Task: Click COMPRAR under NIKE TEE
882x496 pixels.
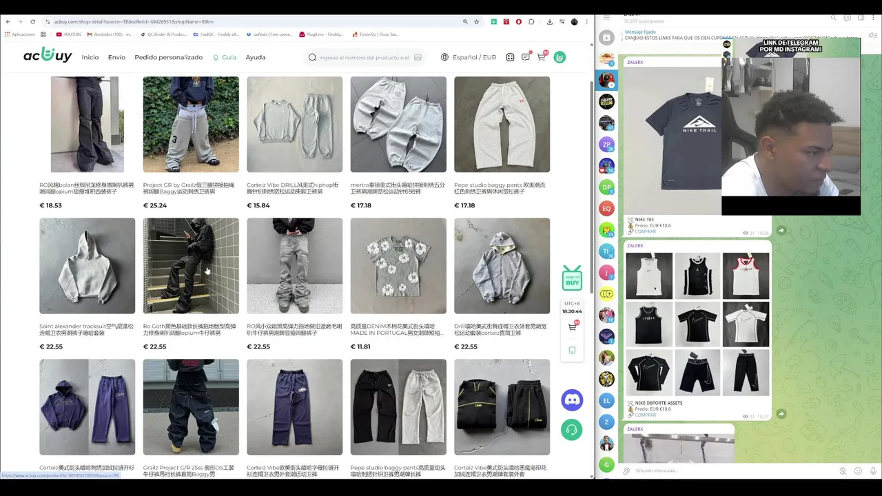Action: pyautogui.click(x=645, y=231)
